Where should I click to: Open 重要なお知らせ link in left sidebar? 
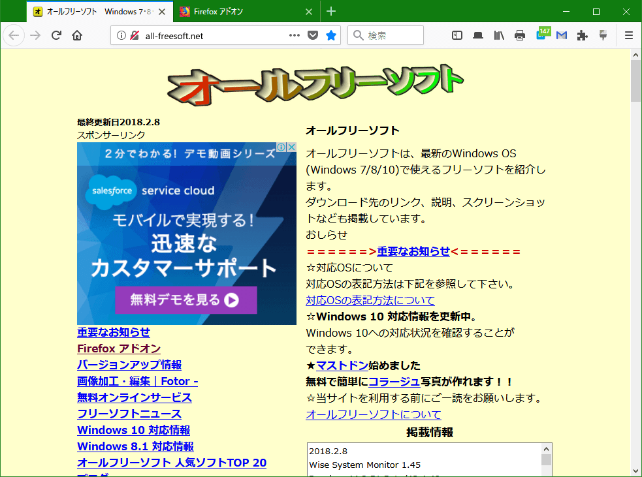[x=114, y=332]
